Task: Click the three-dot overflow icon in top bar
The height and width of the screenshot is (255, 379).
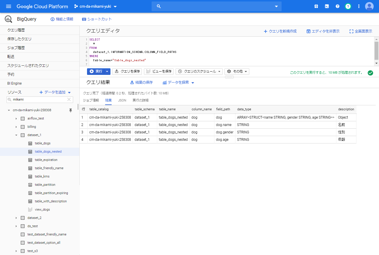Action: coord(359,6)
